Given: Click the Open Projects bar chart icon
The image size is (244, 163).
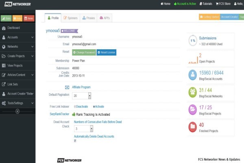Looking at the screenshot, I should click(193, 59).
